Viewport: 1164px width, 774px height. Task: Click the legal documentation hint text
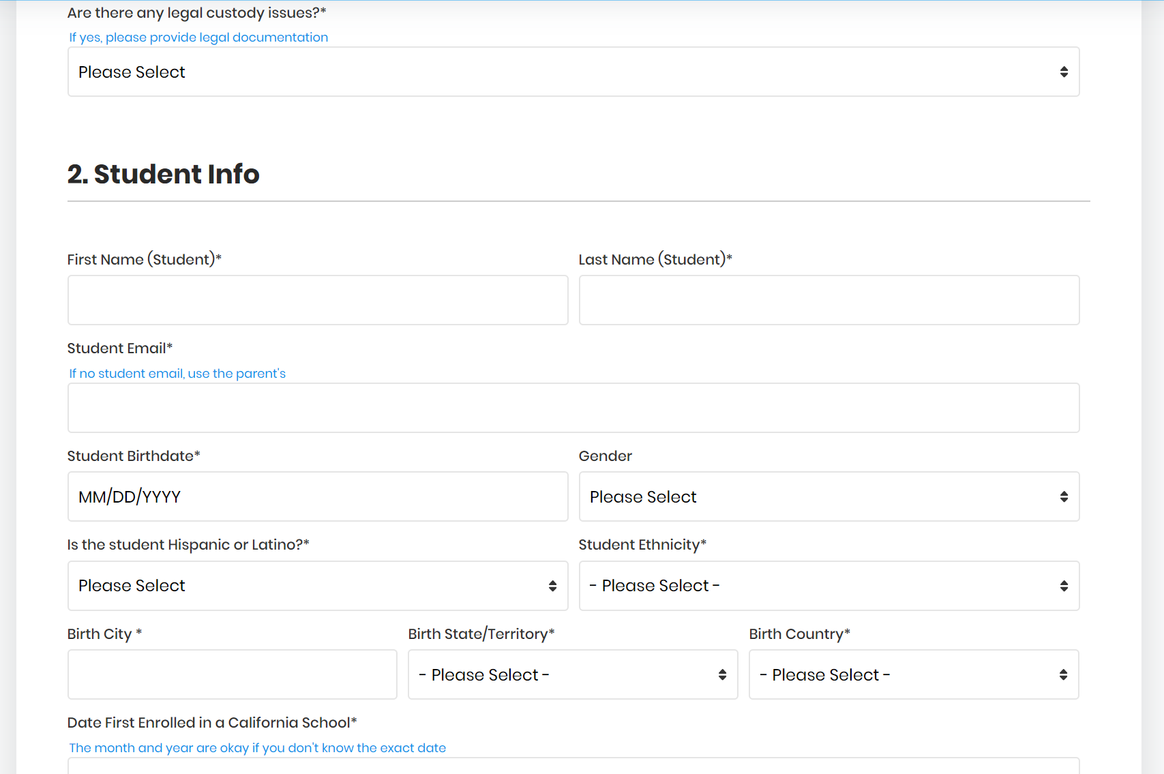pos(198,38)
